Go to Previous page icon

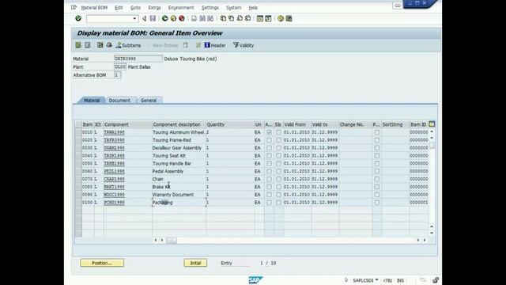(x=232, y=19)
